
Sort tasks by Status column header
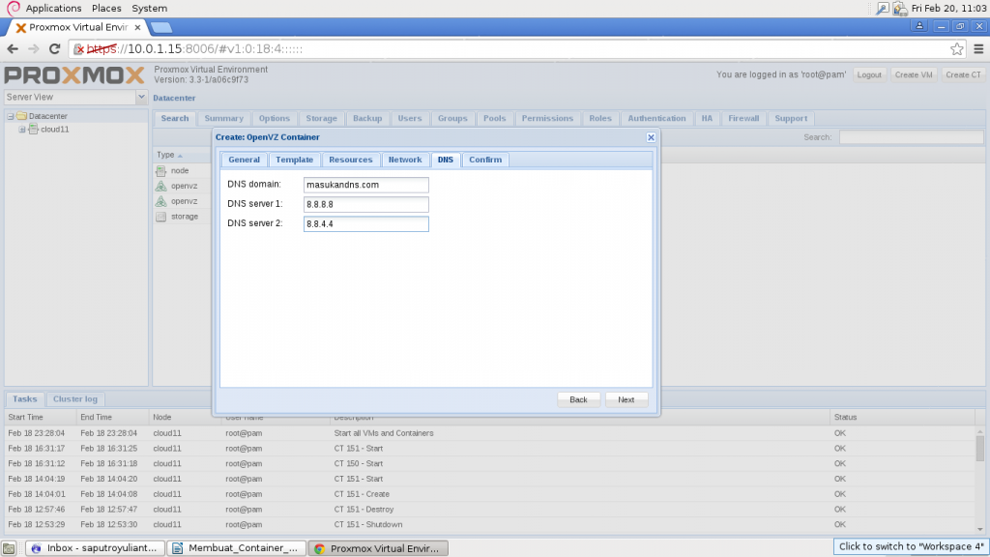[x=903, y=418]
